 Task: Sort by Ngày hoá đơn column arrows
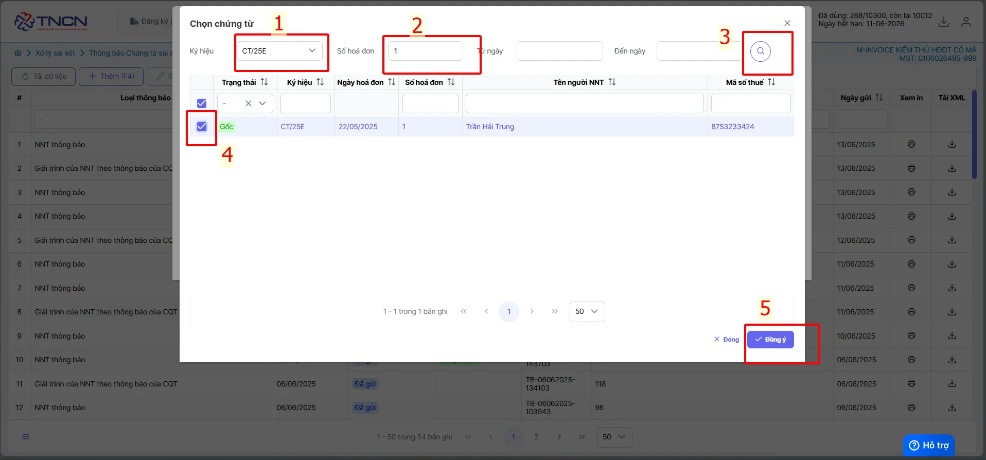(392, 82)
